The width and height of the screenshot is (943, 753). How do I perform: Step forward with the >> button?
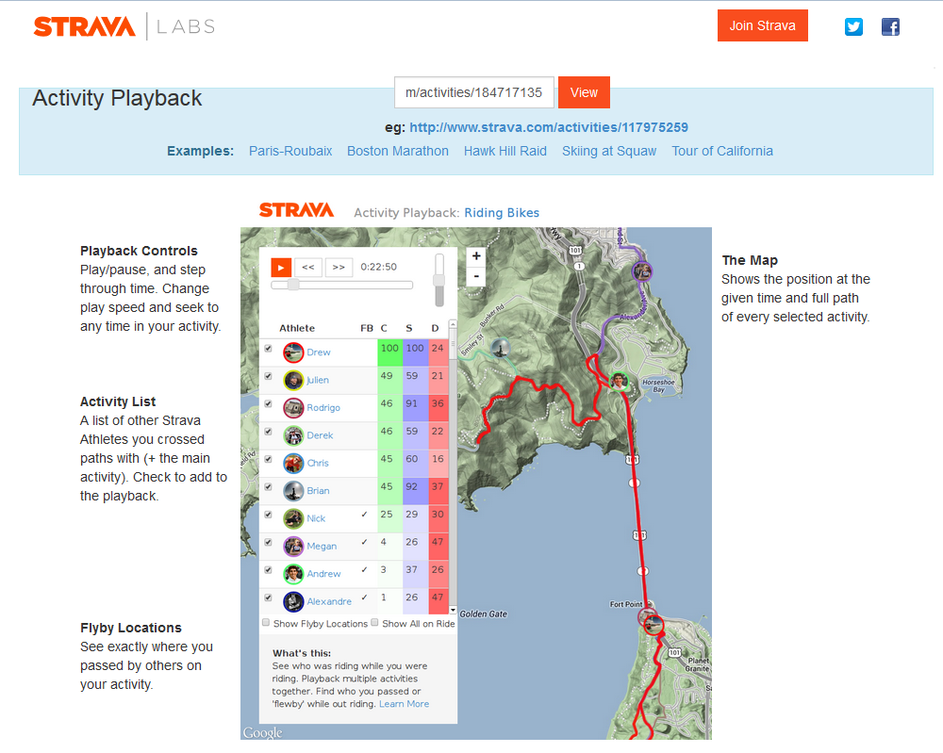(x=339, y=268)
